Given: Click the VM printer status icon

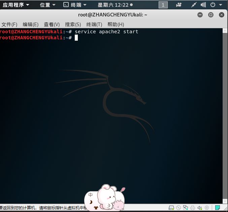Looking at the screenshot, I should point(193,208).
